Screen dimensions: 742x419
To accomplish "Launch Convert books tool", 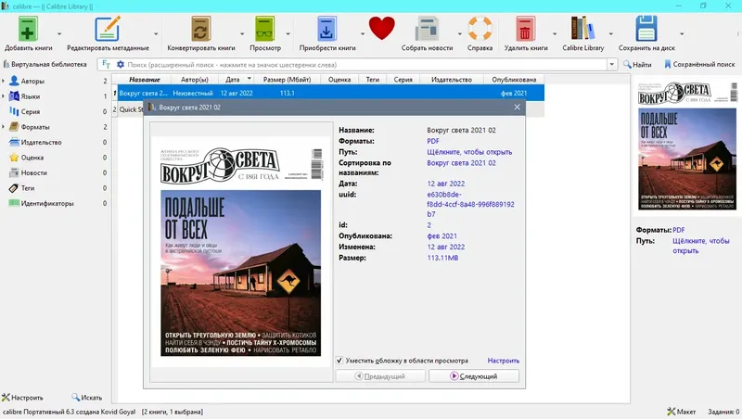I will (201, 29).
